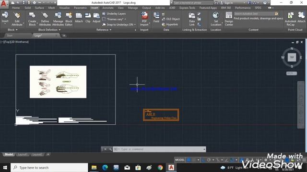Image resolution: width=307 pixels, height=172 pixels.
Task: Select the Clip reference tool
Action: click(88, 18)
